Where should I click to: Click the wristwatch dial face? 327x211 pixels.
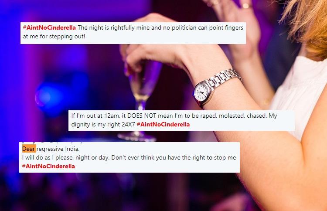pos(201,92)
